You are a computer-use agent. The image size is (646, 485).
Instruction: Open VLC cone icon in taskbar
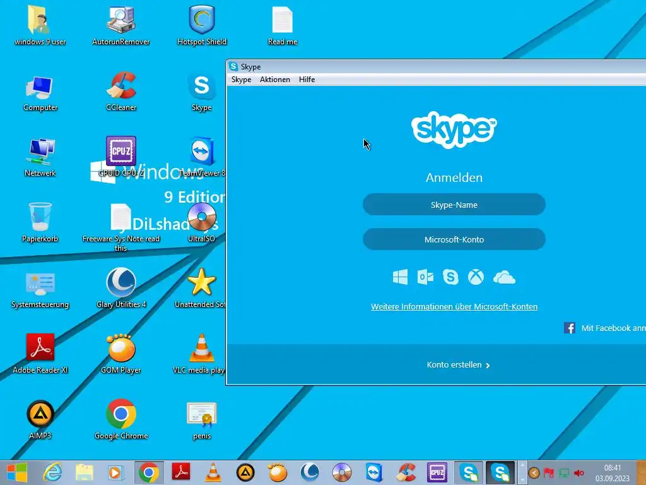213,472
